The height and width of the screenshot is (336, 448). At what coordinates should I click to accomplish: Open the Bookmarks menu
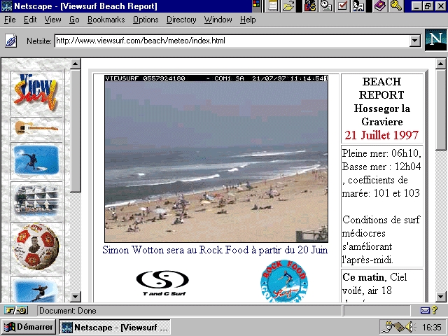click(x=106, y=20)
